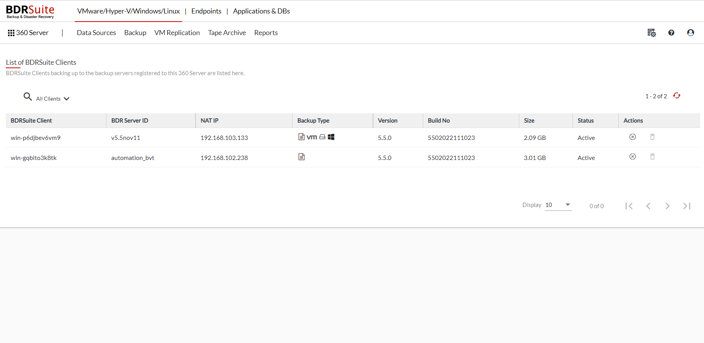Go to last page of results
This screenshot has height=343, width=704.
687,206
